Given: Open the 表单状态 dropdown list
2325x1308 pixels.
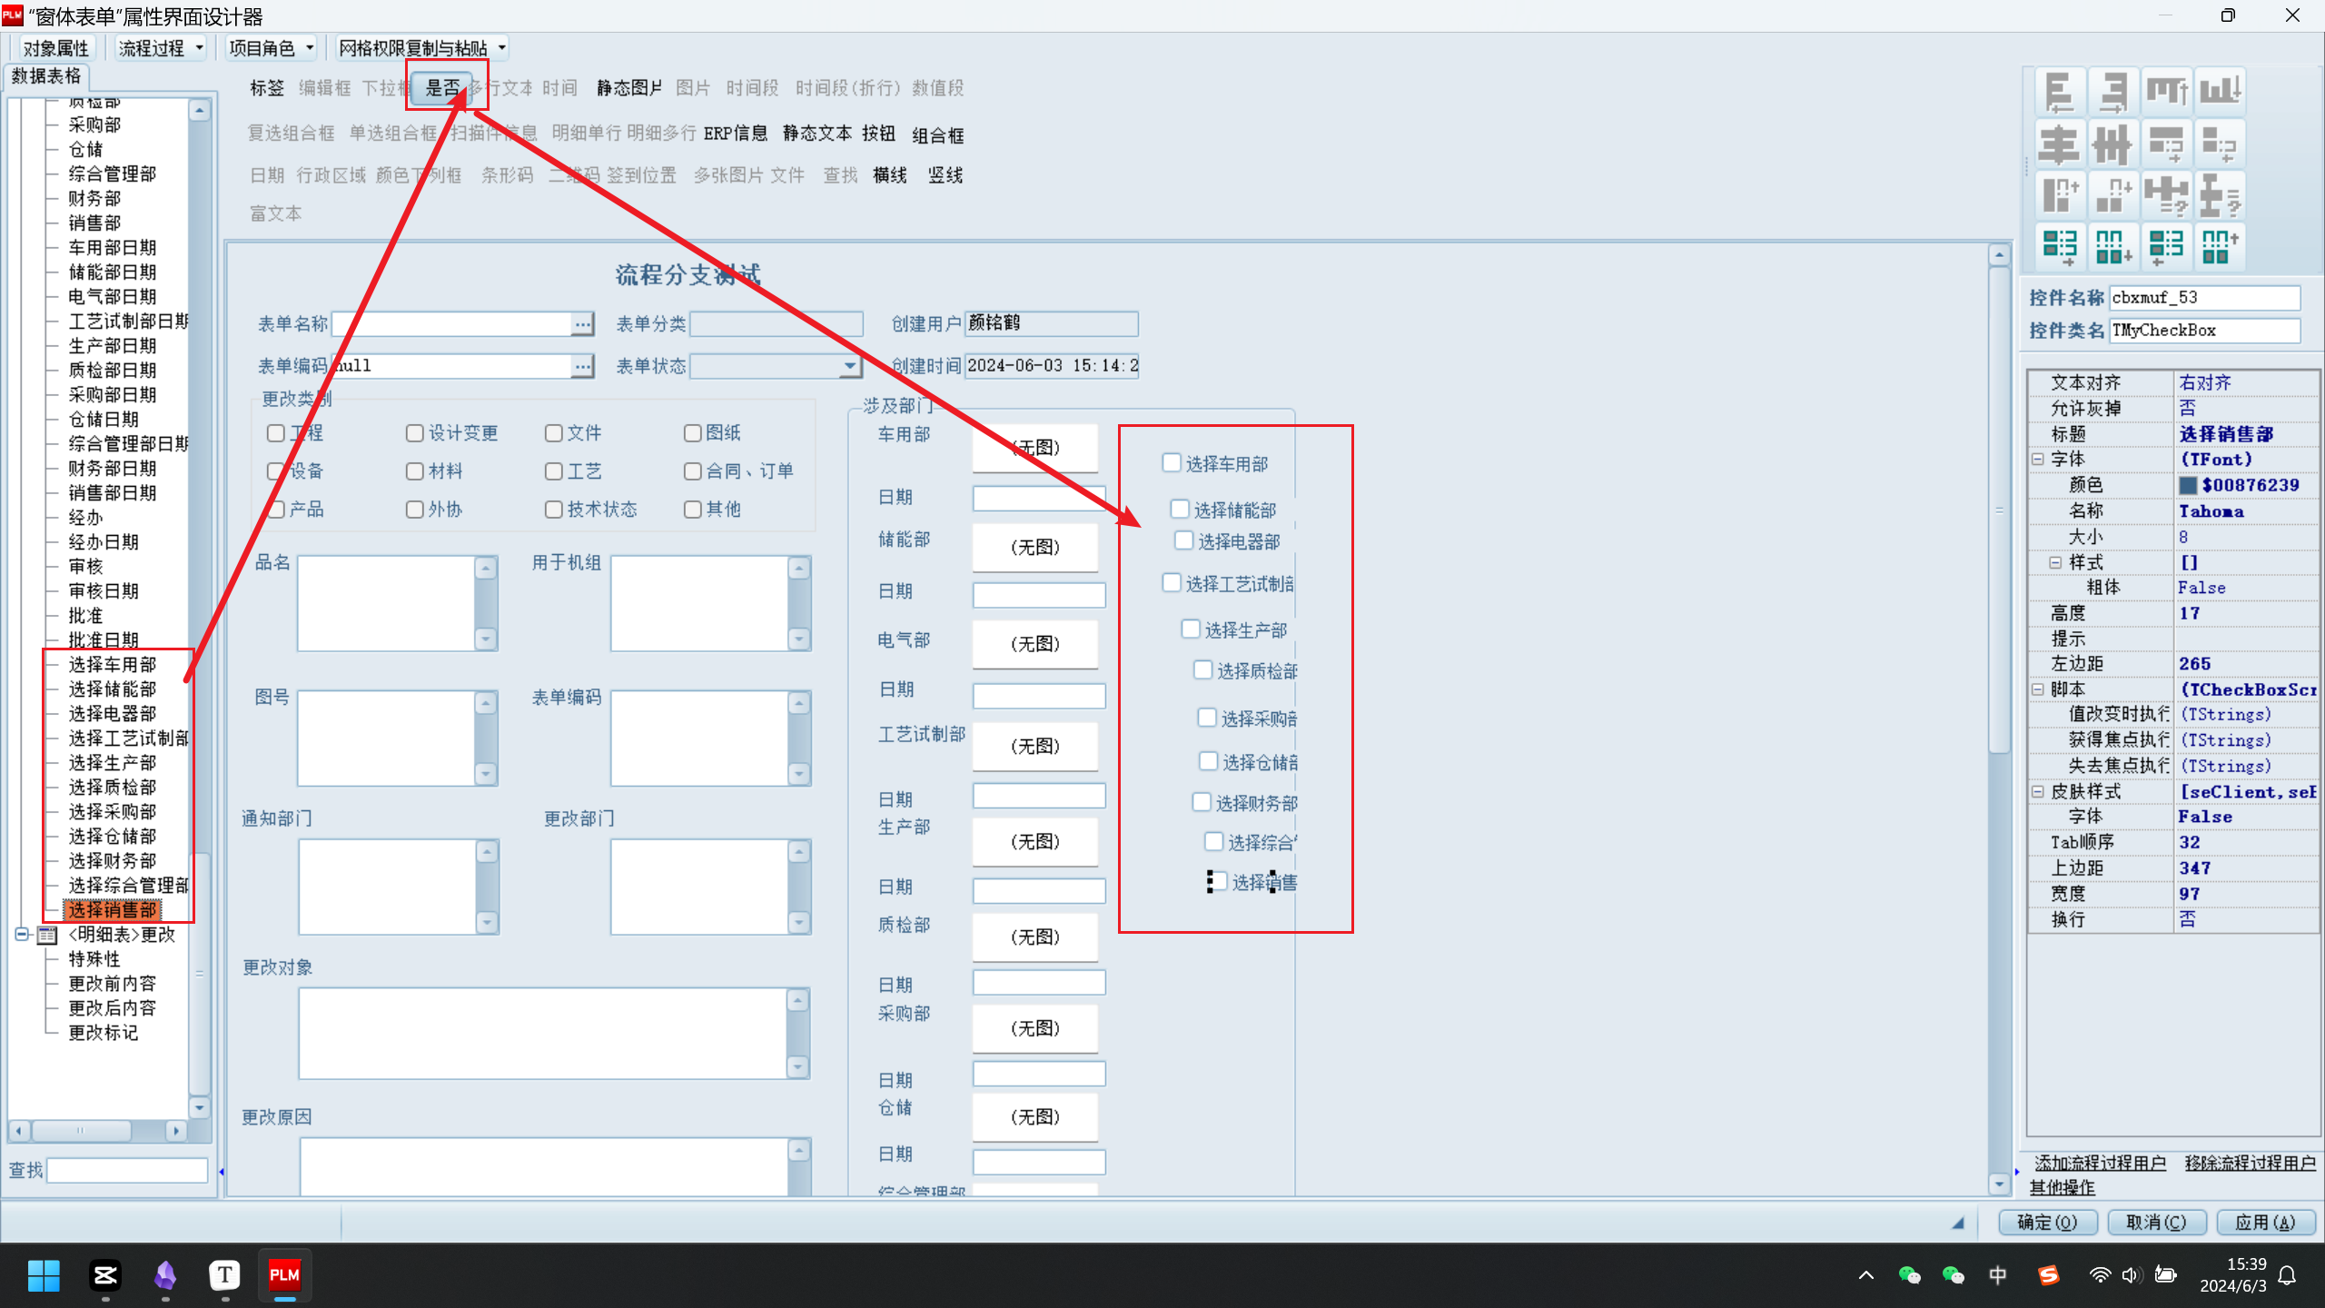Looking at the screenshot, I should coord(849,366).
